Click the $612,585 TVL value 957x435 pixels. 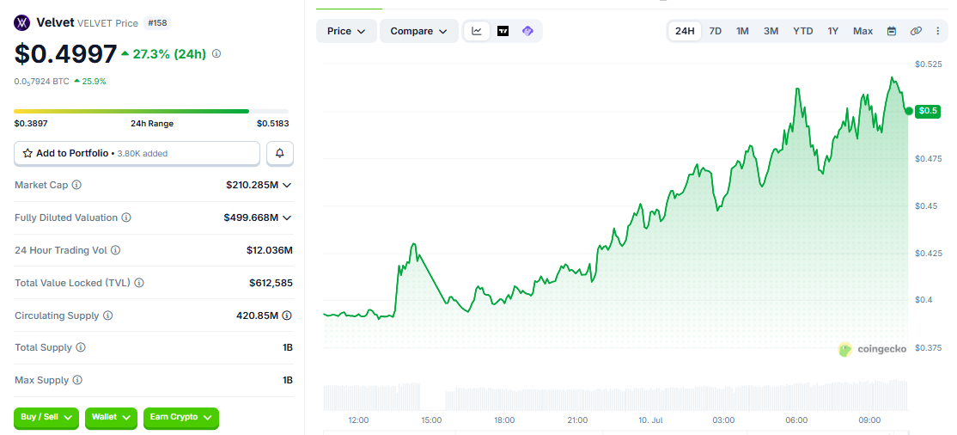pos(271,283)
